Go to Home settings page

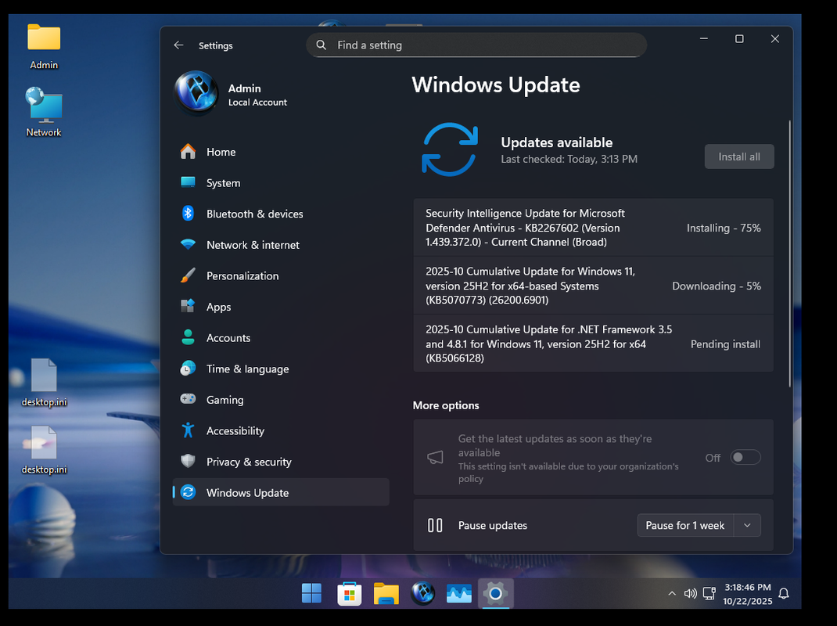point(281,152)
